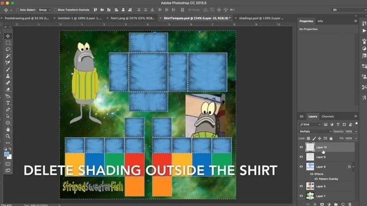Select the Hand tool
The image size is (367, 206).
(8, 129)
